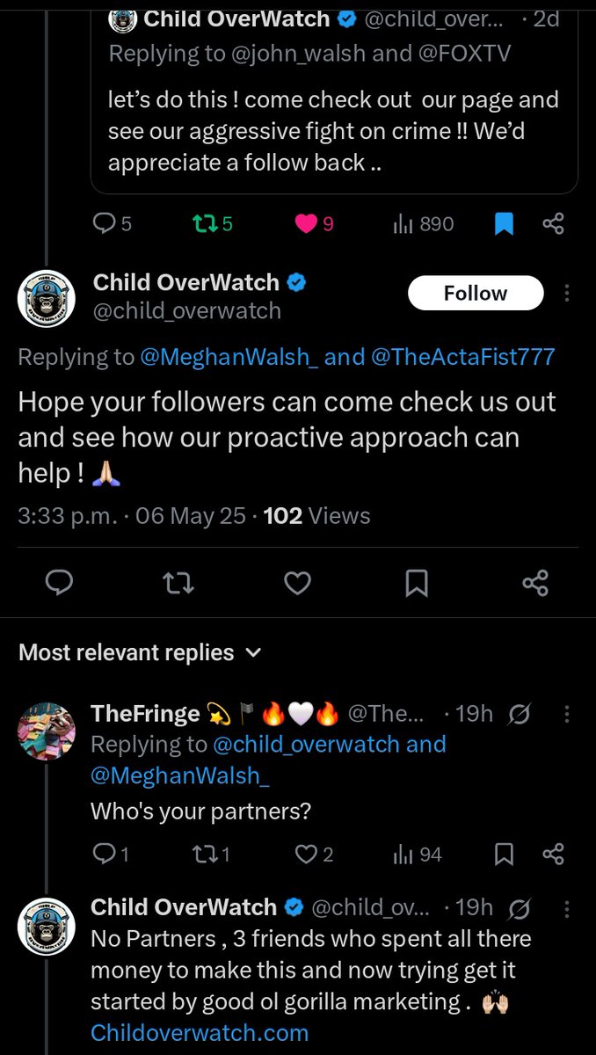The height and width of the screenshot is (1055, 596).
Task: Like TheFringe's reply
Action: [306, 854]
